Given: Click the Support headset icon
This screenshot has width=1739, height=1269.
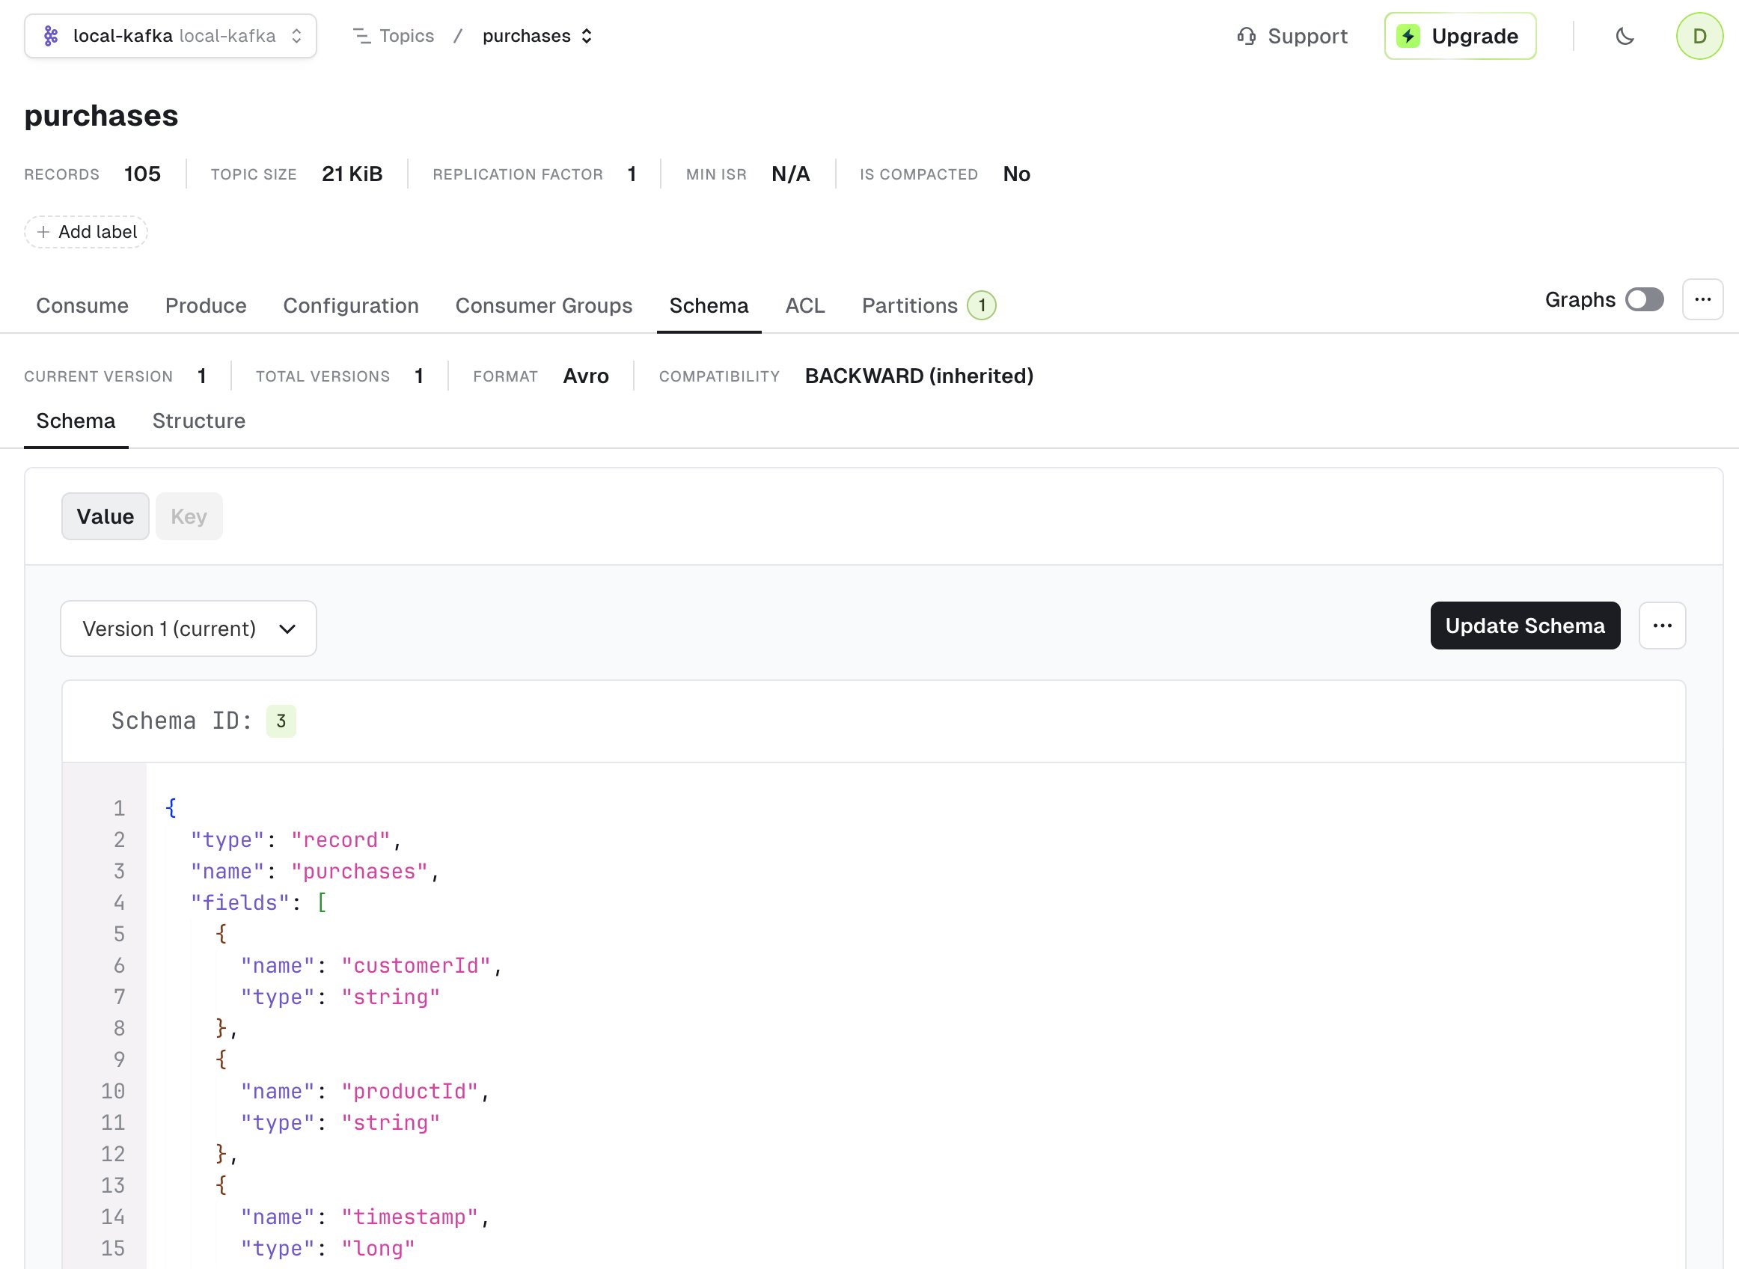Looking at the screenshot, I should [x=1246, y=36].
